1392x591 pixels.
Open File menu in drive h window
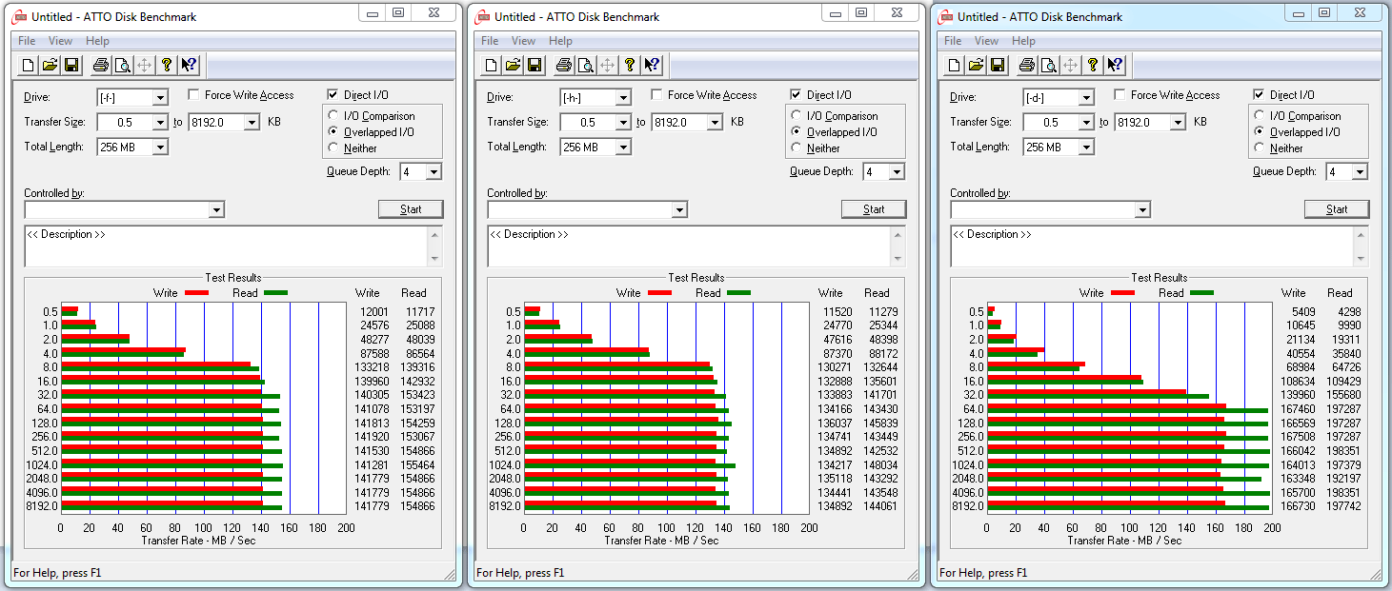coord(490,41)
